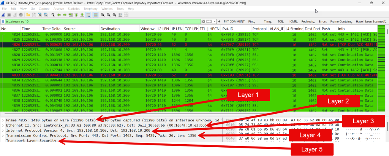Open the TCP filter button dropdown
Image resolution: width=389 pixels, height=156 pixels.
tap(281, 22)
